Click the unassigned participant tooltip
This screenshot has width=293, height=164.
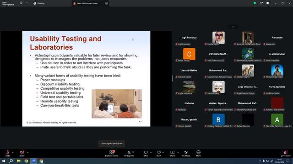(112, 143)
